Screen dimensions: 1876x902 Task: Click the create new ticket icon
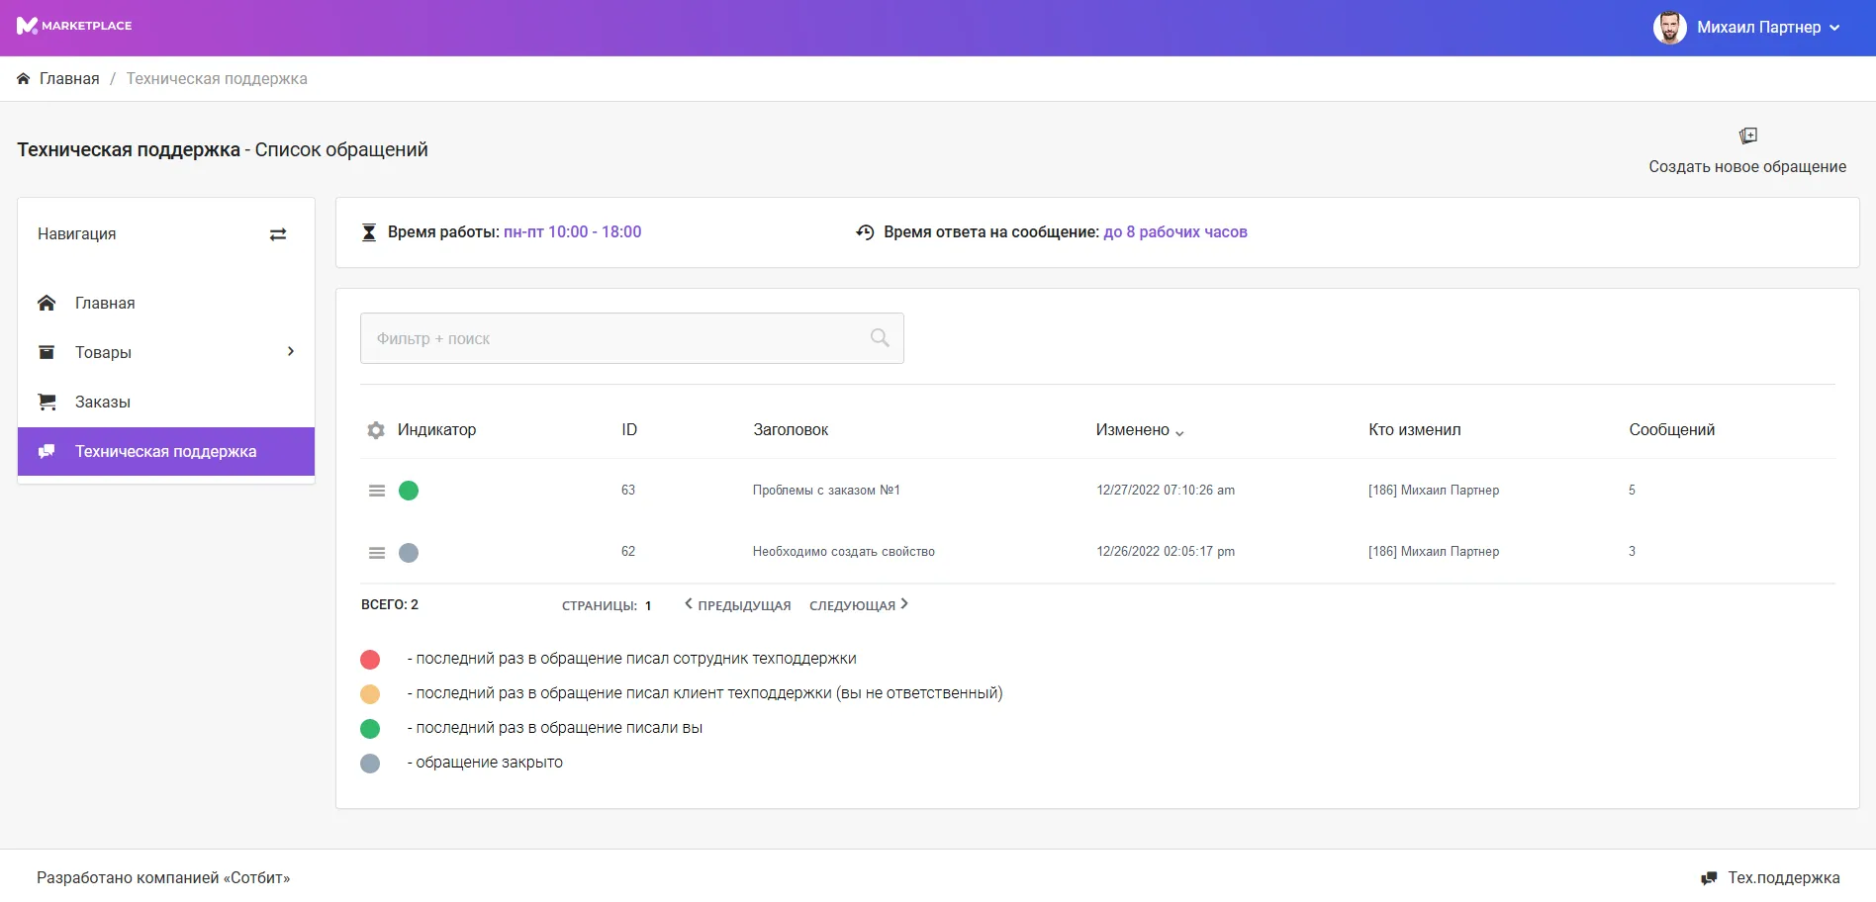click(1747, 135)
